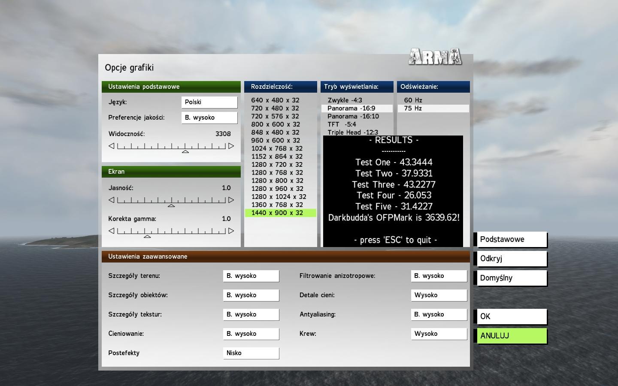Open the Preferencje jakości dropdown
Screen dimensions: 618x386
click(x=209, y=118)
